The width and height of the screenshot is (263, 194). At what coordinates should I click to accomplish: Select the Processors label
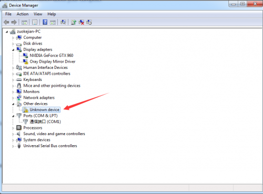[x=33, y=128]
